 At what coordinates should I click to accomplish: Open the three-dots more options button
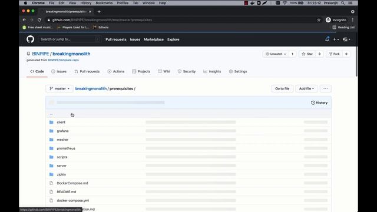coord(326,89)
